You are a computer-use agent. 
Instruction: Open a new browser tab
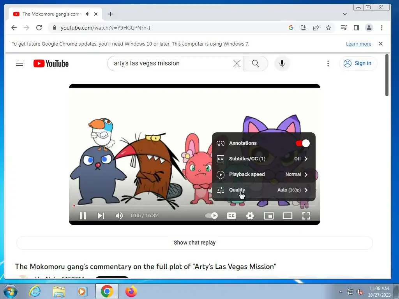(110, 14)
